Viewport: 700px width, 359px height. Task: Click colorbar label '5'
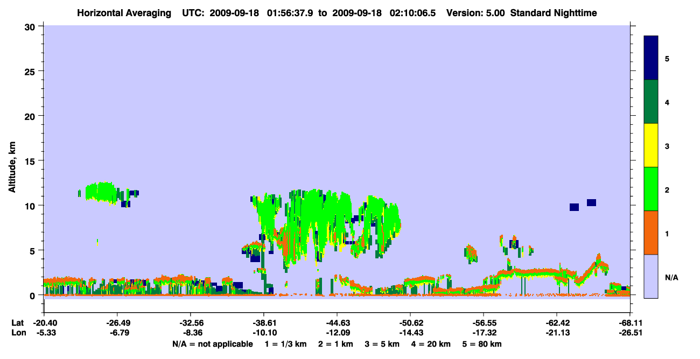tap(667, 58)
